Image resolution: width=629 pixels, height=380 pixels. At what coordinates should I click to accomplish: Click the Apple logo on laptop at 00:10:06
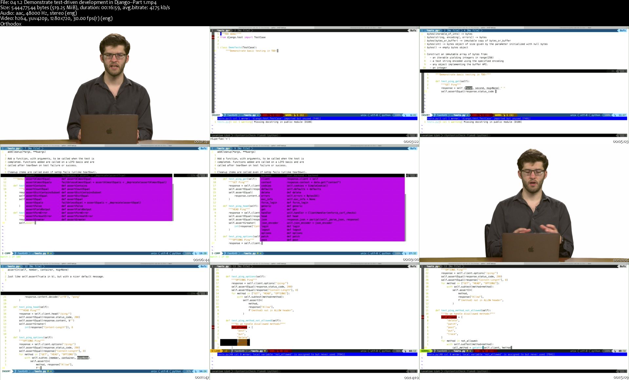click(x=531, y=249)
